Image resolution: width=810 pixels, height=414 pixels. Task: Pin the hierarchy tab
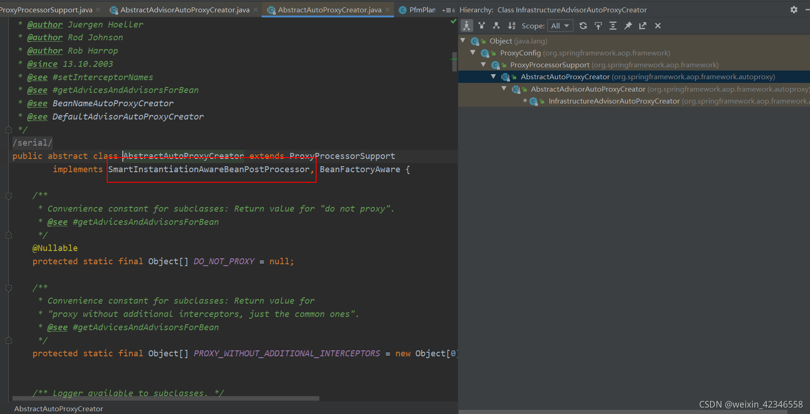628,26
